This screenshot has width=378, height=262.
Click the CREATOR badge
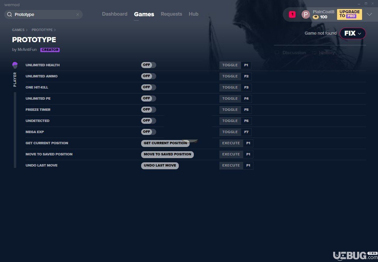click(x=50, y=50)
